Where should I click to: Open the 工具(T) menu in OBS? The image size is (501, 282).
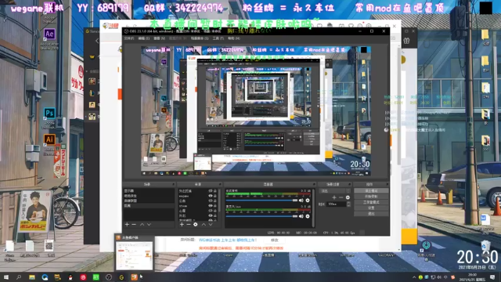point(218,38)
